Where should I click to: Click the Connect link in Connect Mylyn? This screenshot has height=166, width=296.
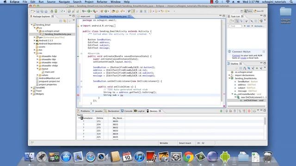[x=236, y=55]
